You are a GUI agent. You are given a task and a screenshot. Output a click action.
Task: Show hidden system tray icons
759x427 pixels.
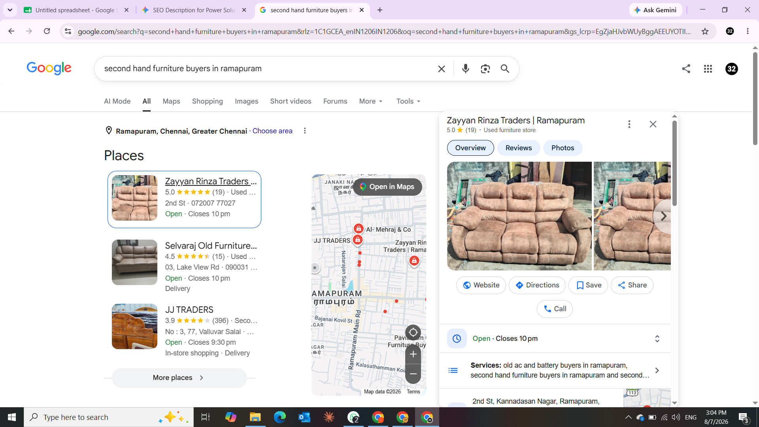coord(628,417)
